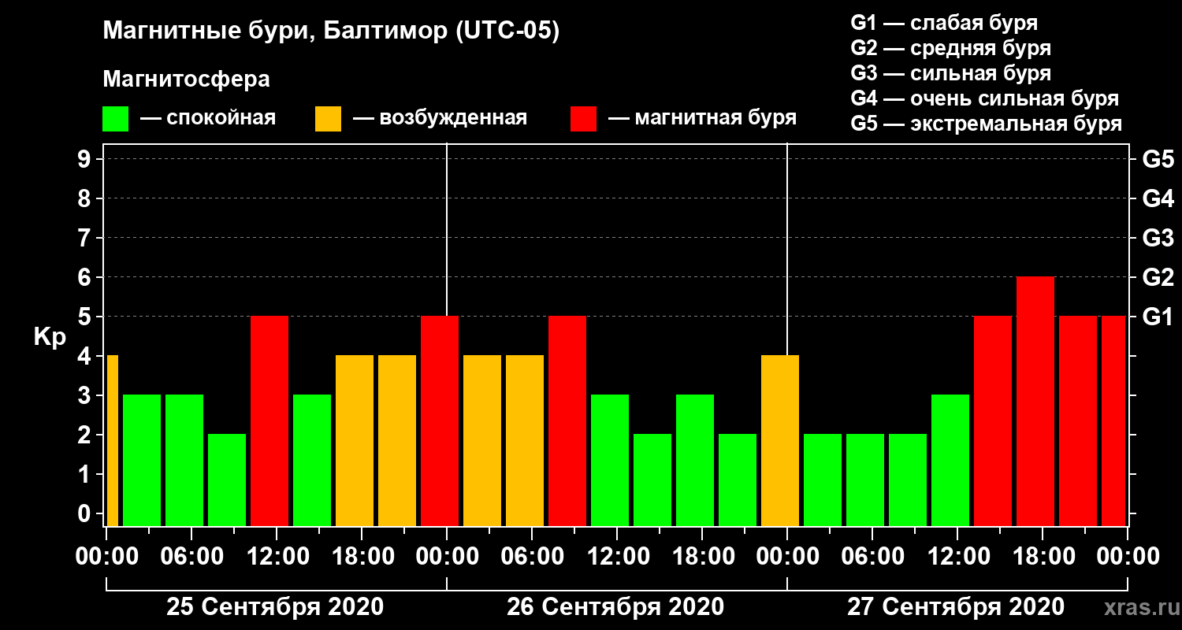Click 'G5 — экстремальная буря' description
The width and height of the screenshot is (1182, 630).
[986, 124]
